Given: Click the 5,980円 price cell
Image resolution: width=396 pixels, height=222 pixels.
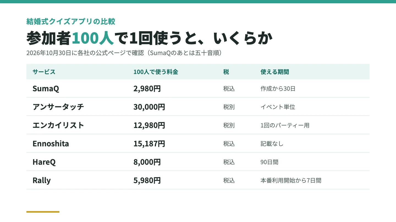Looking at the screenshot, I should coord(147,180).
